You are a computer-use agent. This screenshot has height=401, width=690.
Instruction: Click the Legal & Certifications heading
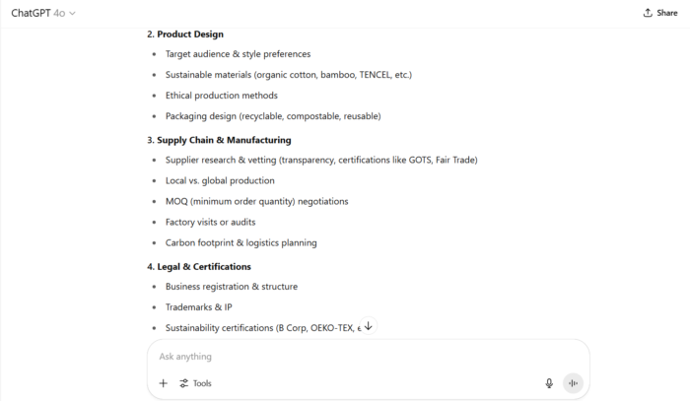click(198, 266)
